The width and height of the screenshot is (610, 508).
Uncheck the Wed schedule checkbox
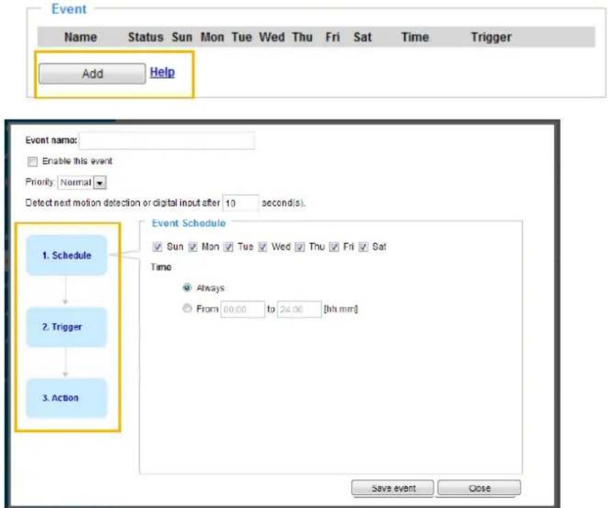click(x=263, y=246)
